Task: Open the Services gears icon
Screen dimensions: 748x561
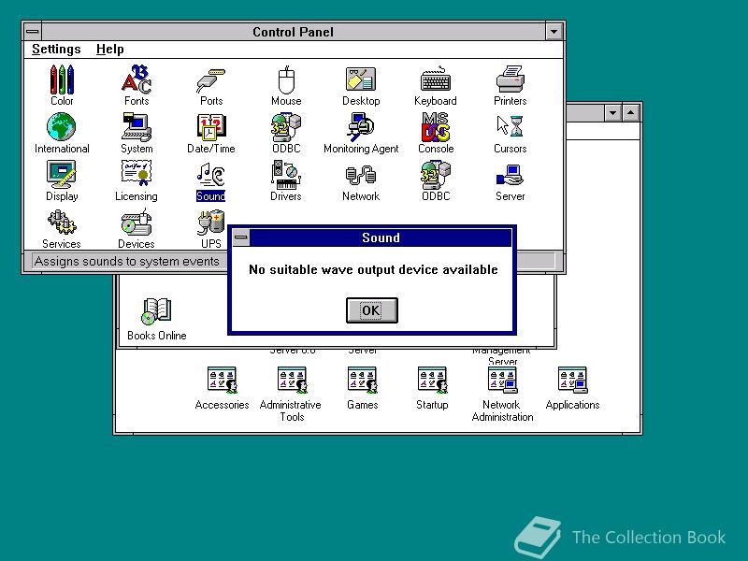Action: pyautogui.click(x=62, y=228)
